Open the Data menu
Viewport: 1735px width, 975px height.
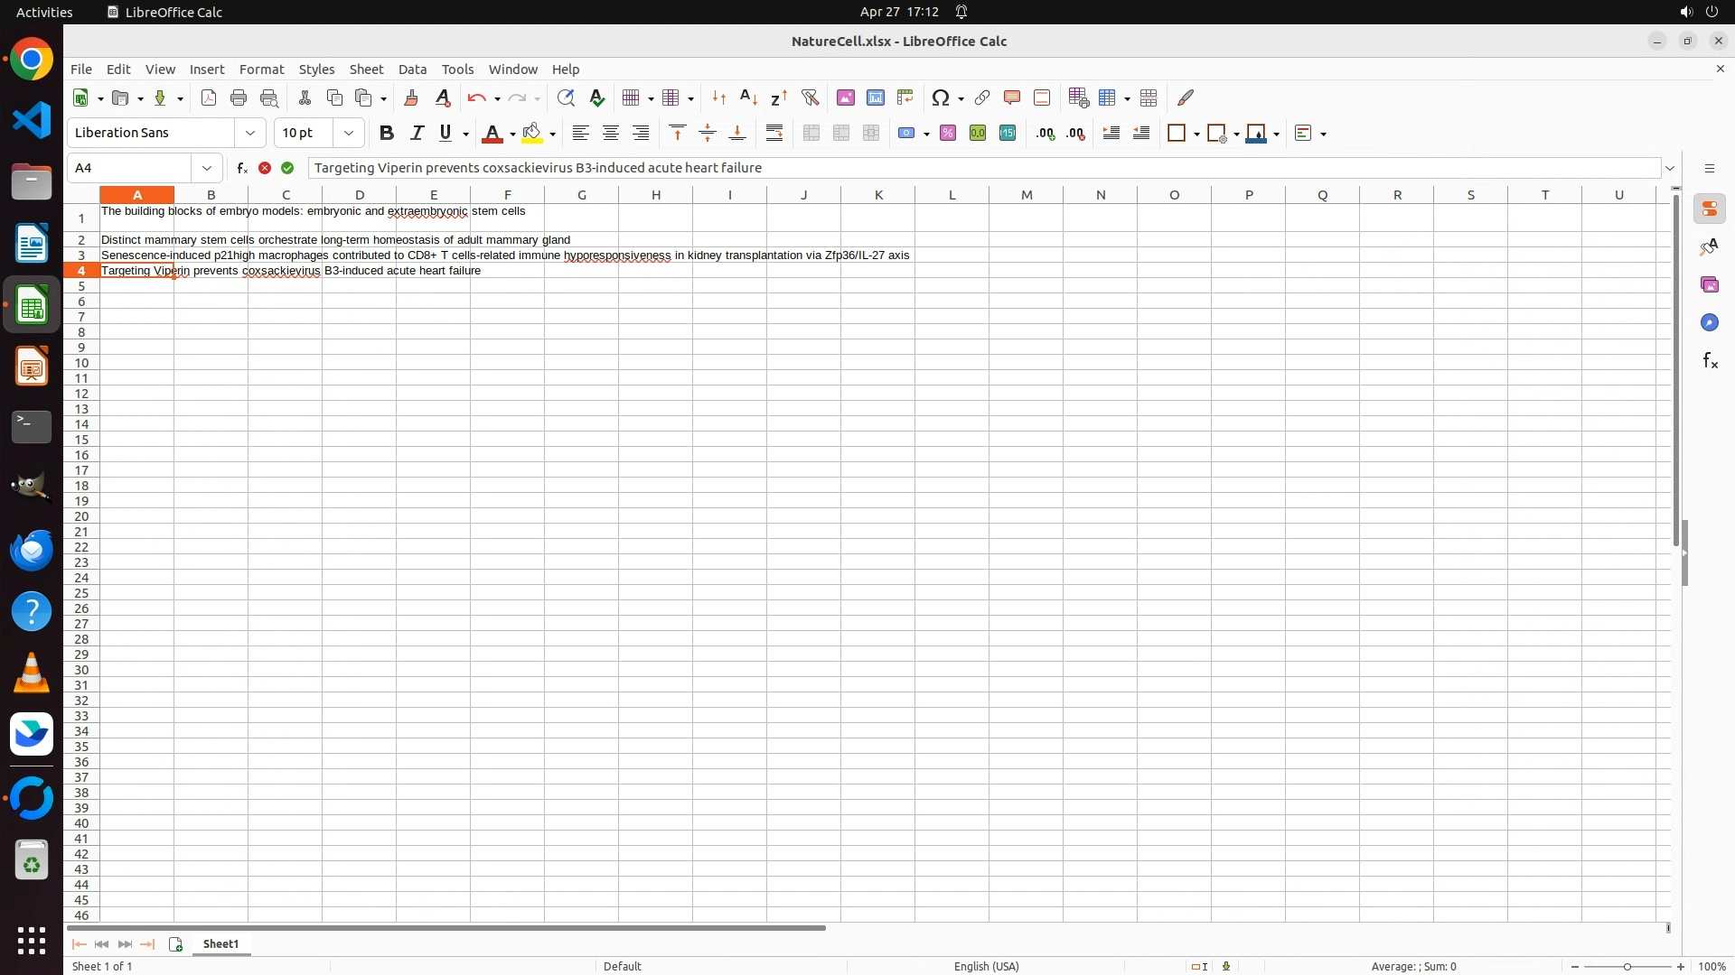click(412, 70)
